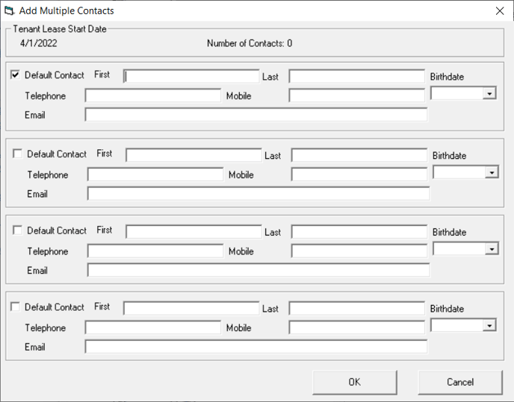Click the window icon in the title bar

9,10
